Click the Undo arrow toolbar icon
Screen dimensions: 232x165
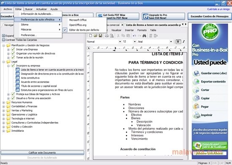pos(134,36)
